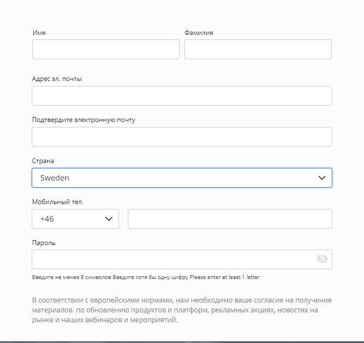Click the Мобильный тел. label
The height and width of the screenshot is (343, 364).
tap(57, 202)
